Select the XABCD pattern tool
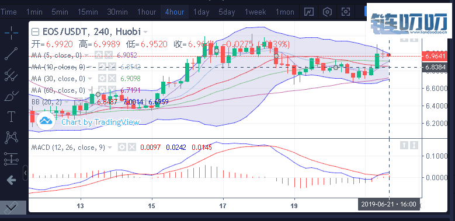This screenshot has width=455, height=221. coord(12,138)
